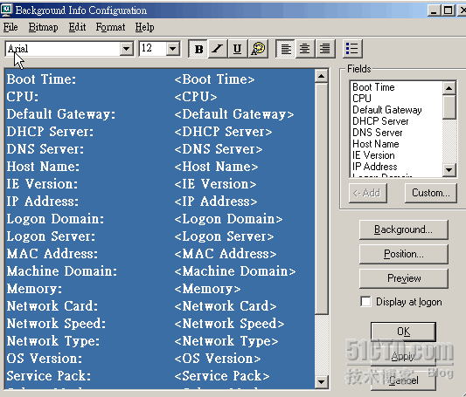Click the <Service Pack> placeholder in editor

point(222,376)
